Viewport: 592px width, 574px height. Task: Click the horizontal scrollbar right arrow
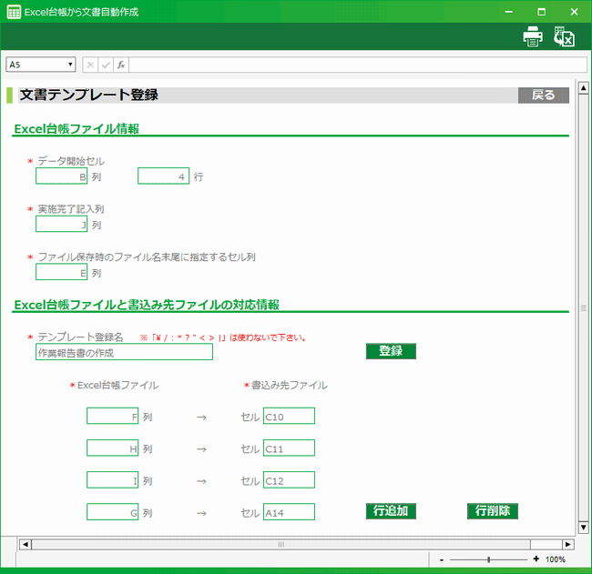[x=567, y=544]
